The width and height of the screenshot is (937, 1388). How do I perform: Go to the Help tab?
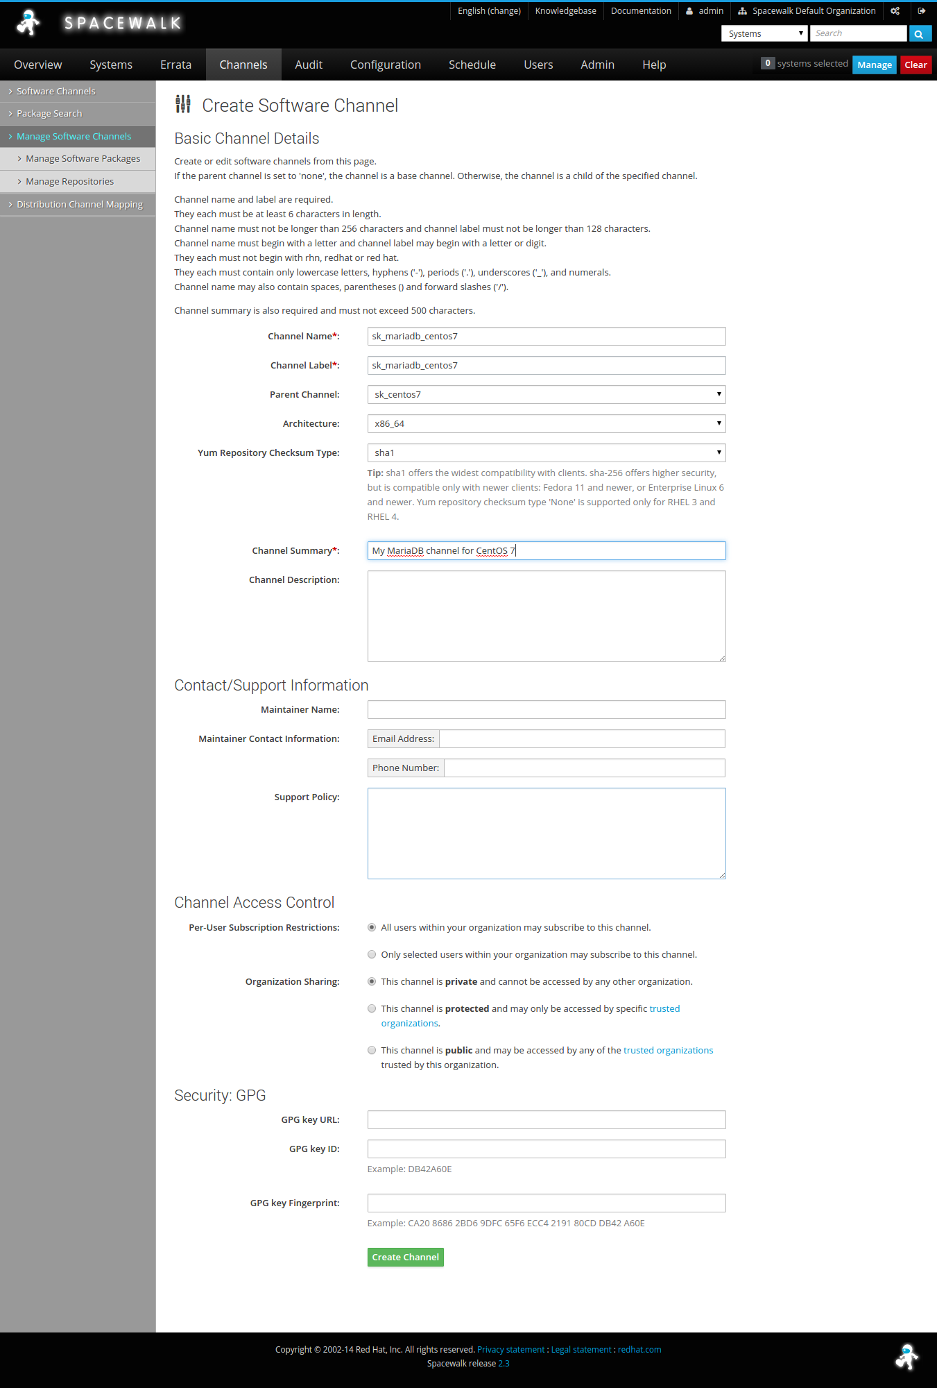(654, 65)
